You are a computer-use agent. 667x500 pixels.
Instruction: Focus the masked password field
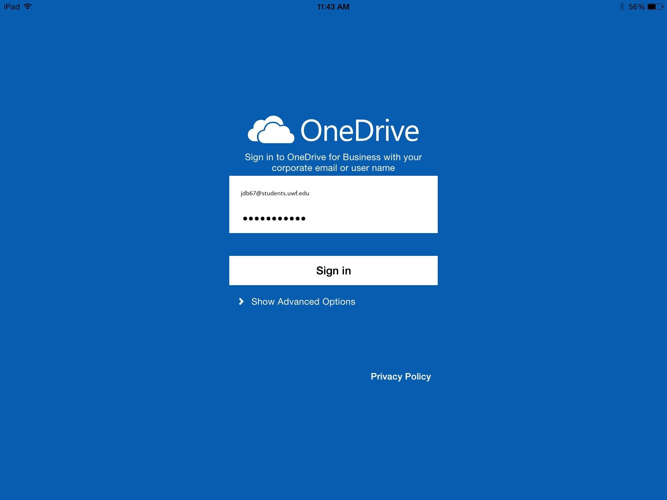tap(274, 218)
